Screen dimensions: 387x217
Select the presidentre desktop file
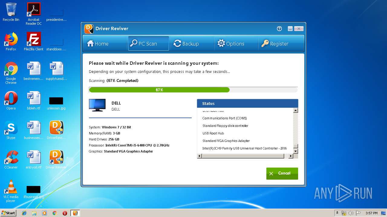tap(56, 14)
